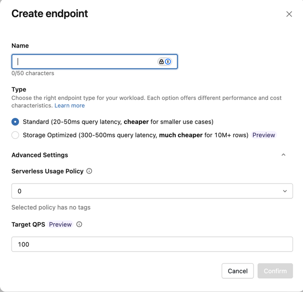Select the Storage Optimized radio button
This screenshot has height=292, width=303.
15,135
